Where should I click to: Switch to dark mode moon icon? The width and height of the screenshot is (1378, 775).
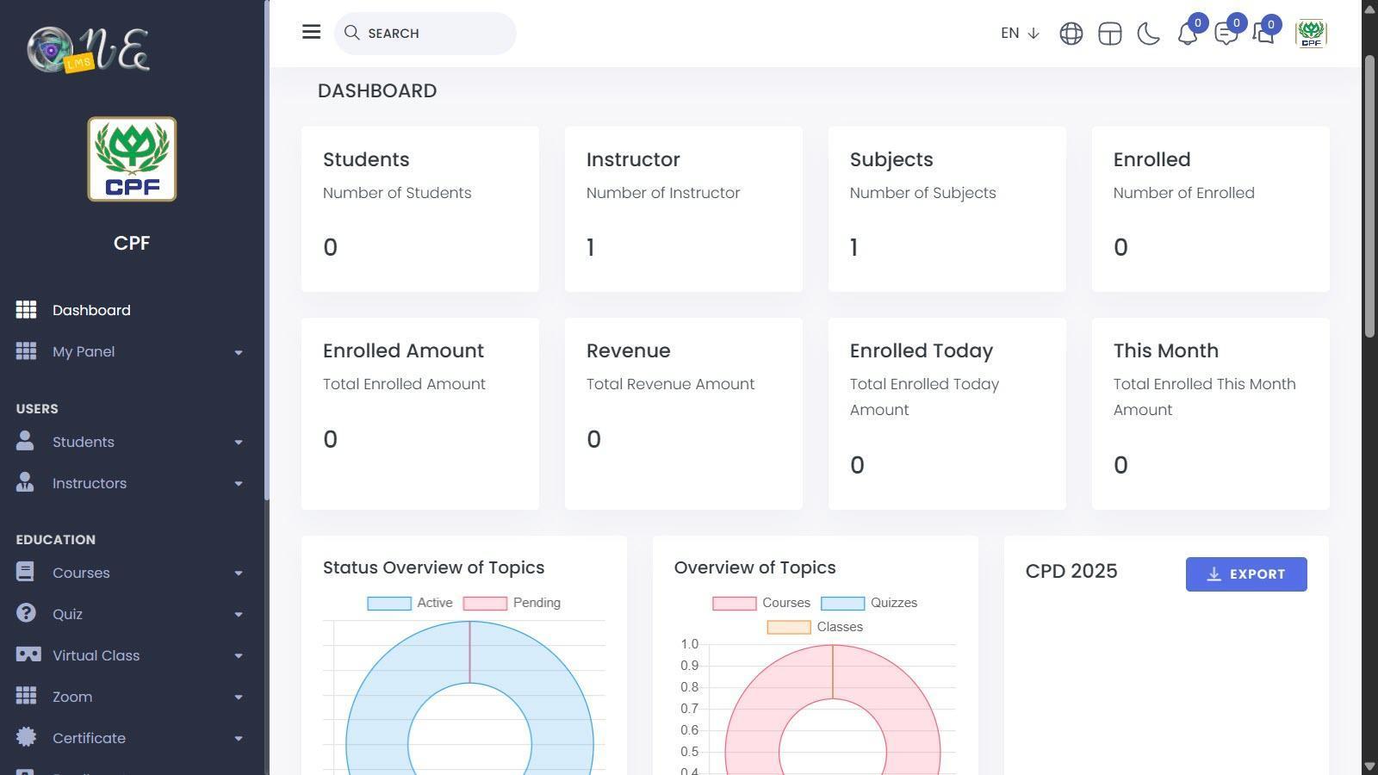[1148, 34]
